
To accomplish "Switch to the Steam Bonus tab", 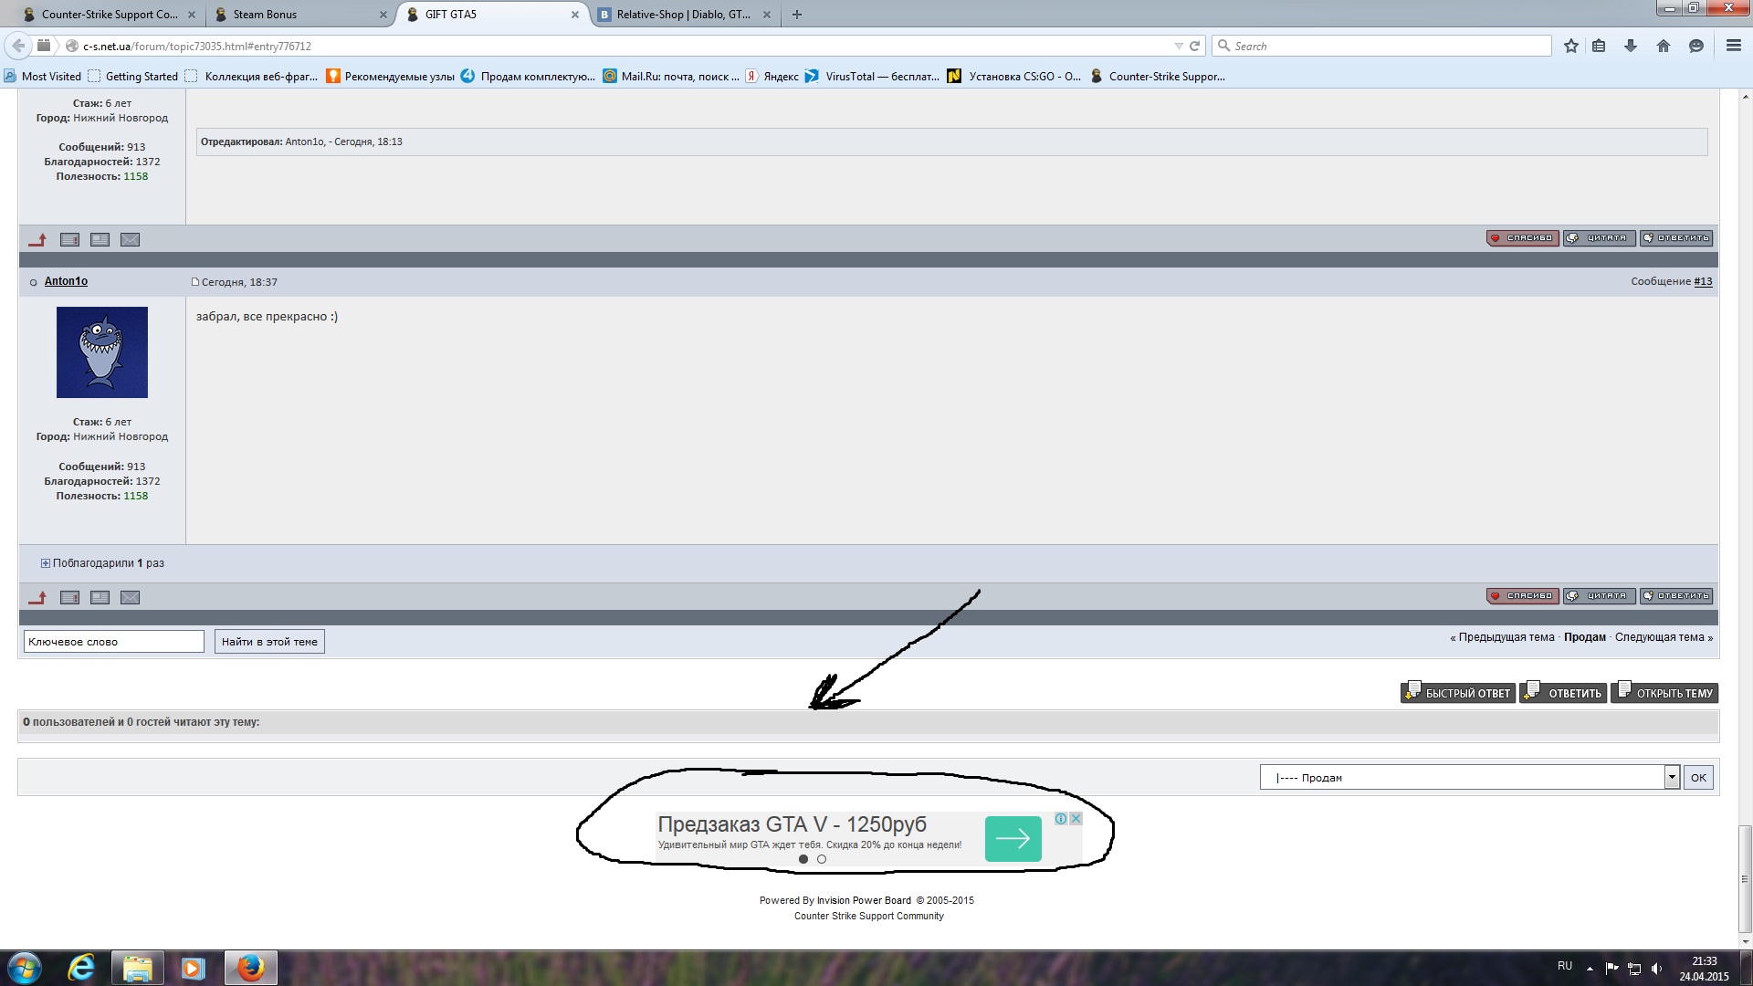I will pyautogui.click(x=301, y=15).
